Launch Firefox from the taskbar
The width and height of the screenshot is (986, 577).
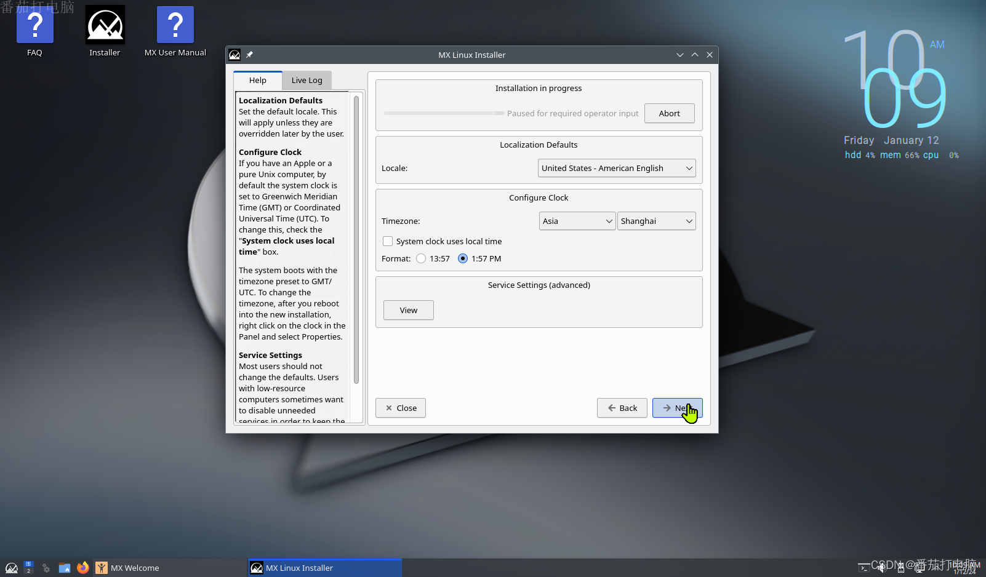pyautogui.click(x=82, y=567)
